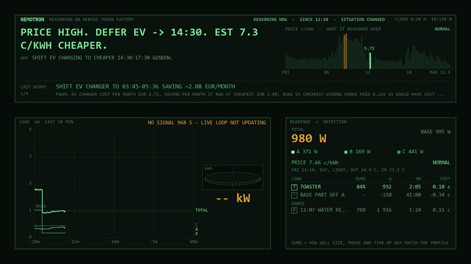Click phase B square marker
Image resolution: width=471 pixels, height=264 pixels.
click(346, 152)
